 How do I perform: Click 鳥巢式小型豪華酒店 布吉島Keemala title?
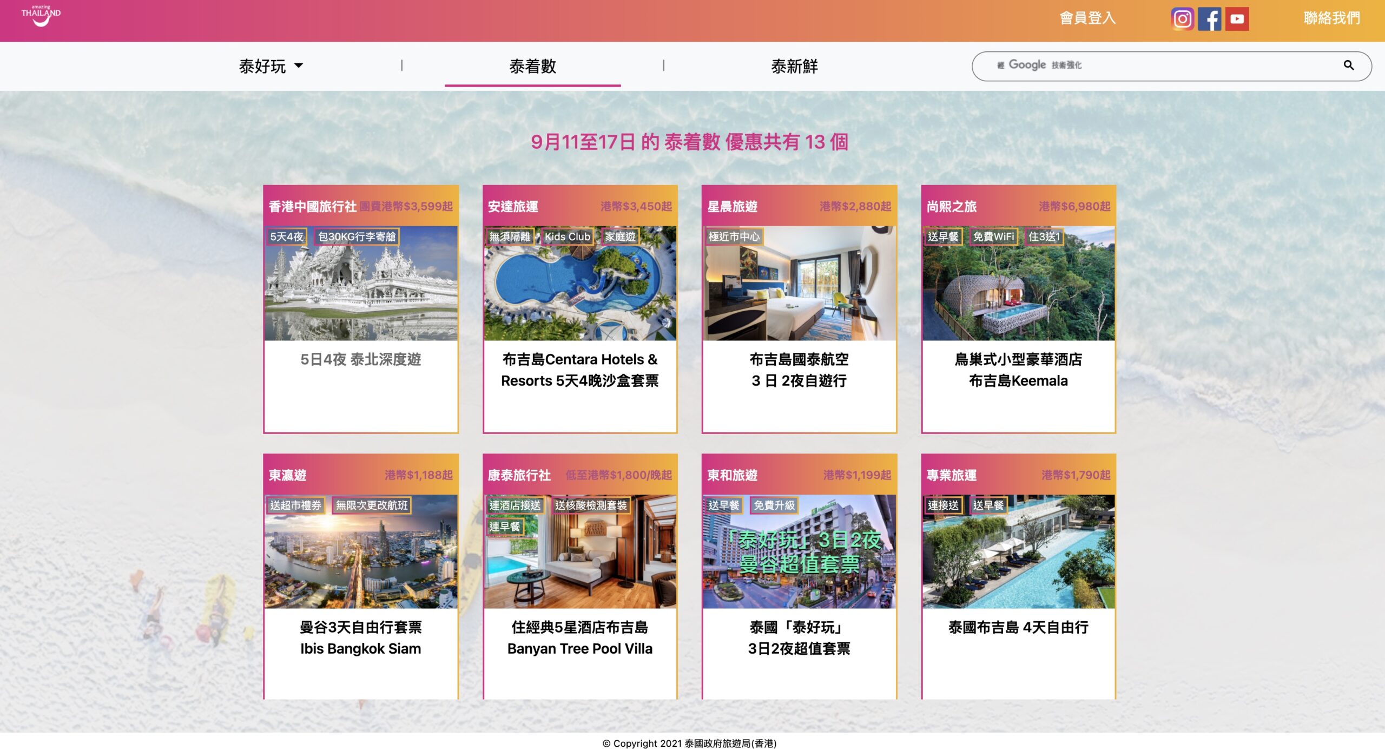coord(1019,370)
